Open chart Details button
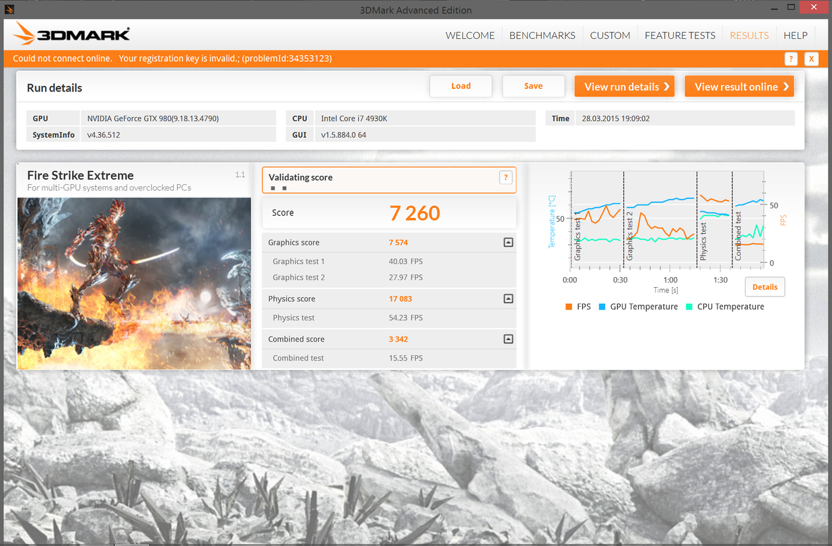 [x=765, y=287]
